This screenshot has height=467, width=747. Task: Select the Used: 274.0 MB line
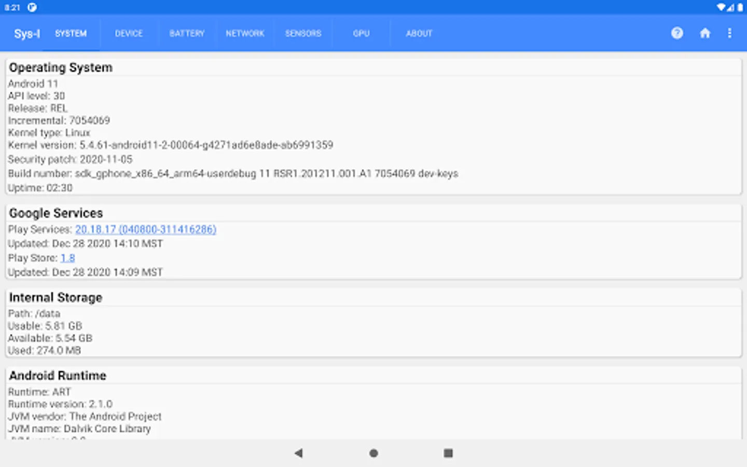point(44,351)
